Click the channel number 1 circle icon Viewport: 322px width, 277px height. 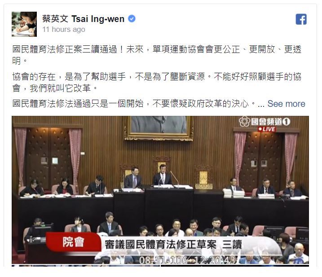tap(286, 122)
